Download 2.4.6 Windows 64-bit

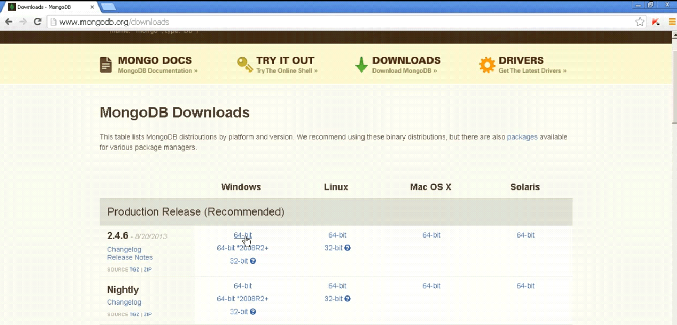[243, 235]
